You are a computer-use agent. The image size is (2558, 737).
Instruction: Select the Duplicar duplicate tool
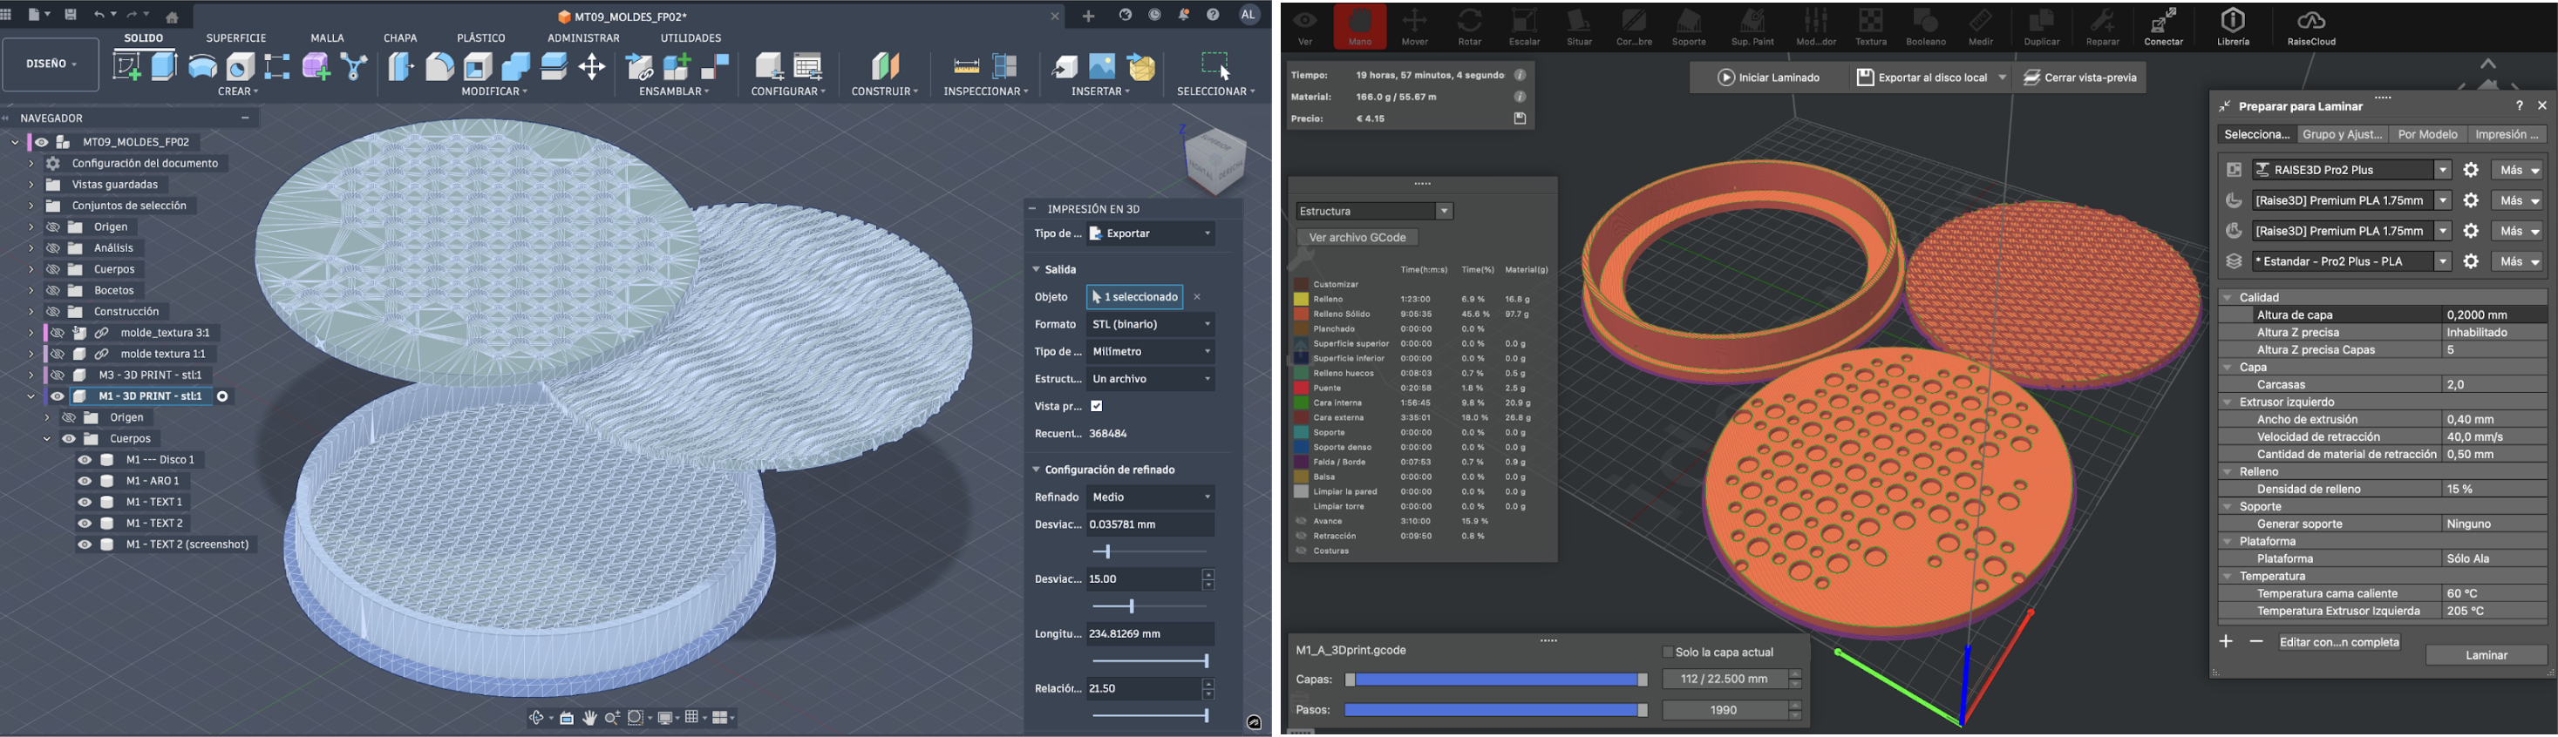2042,26
